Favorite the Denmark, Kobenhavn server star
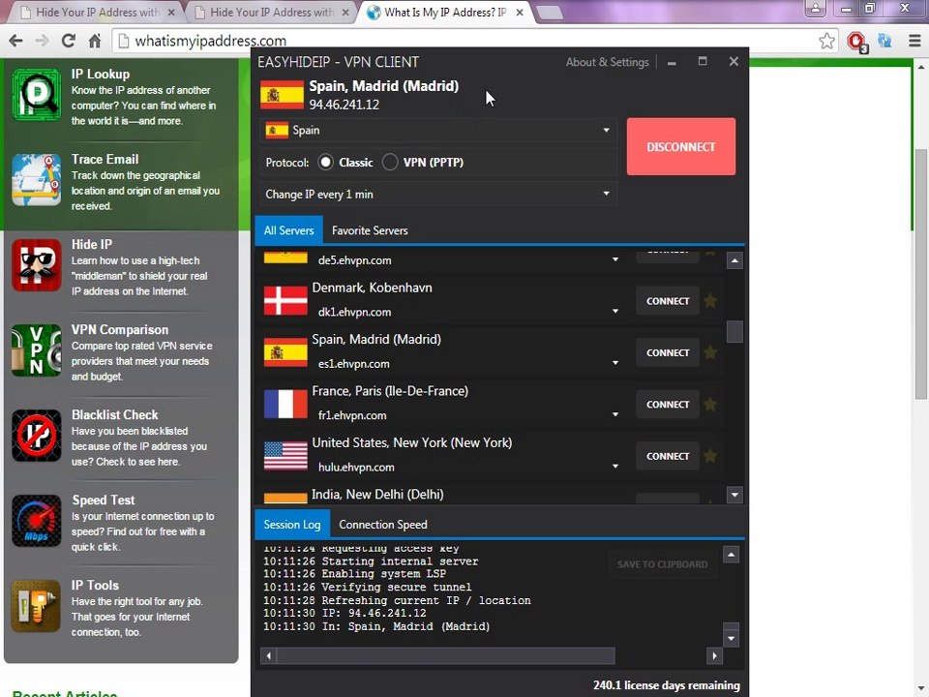The image size is (929, 697). 710,301
